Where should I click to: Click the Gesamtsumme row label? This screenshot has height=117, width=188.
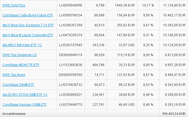pos(14,114)
